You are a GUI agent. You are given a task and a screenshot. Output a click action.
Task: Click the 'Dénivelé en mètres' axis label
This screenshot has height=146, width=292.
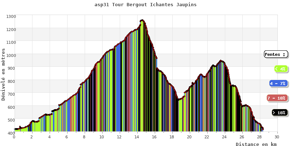3,74
